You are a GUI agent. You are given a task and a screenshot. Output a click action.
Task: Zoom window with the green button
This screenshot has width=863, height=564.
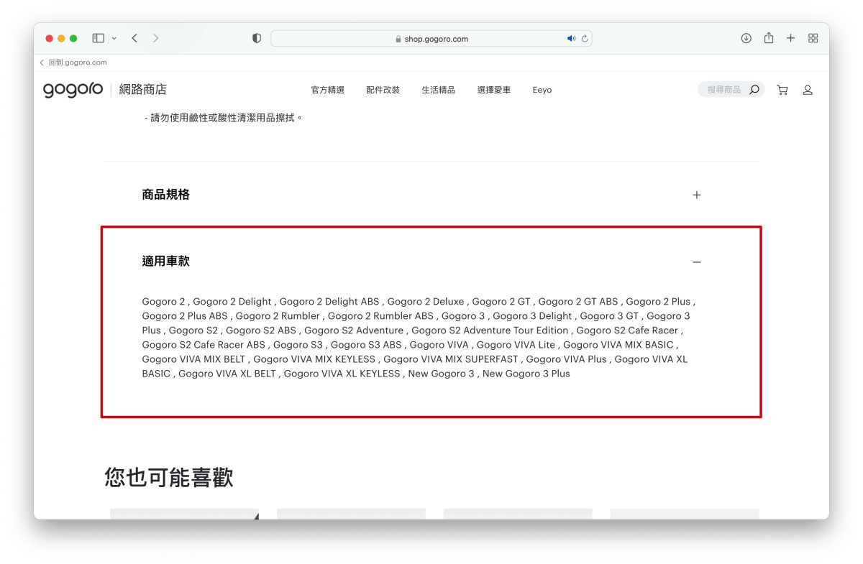coord(73,38)
